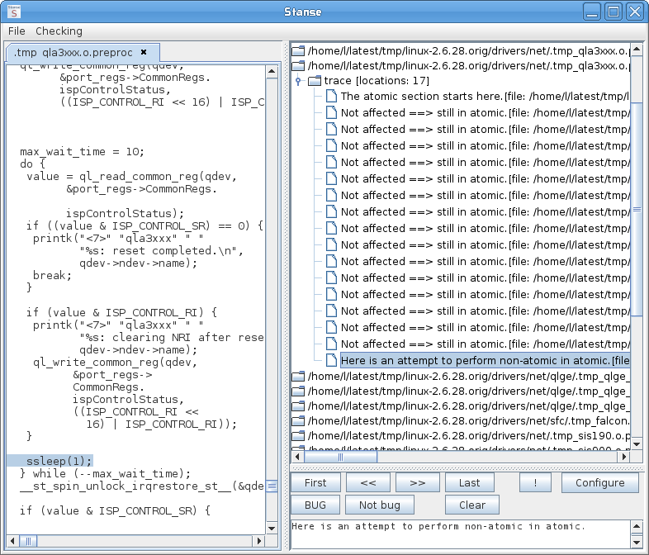Click the folder icon next to trace node
649x555 pixels.
pos(315,81)
